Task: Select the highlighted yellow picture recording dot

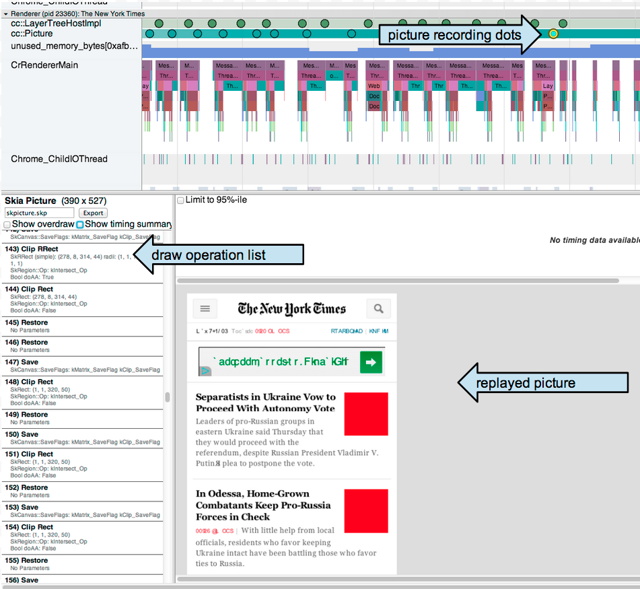Action: coord(553,34)
